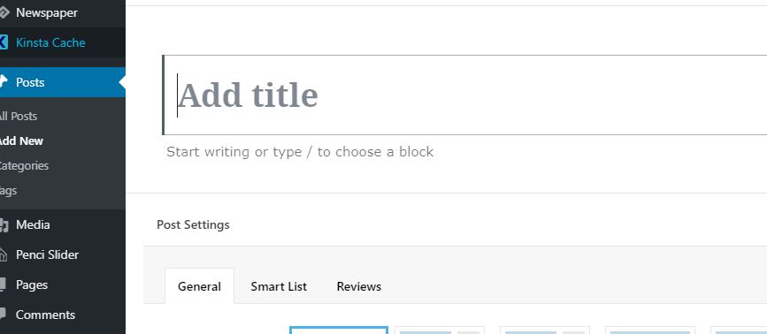Click the Penci Slider icon
Image resolution: width=767 pixels, height=334 pixels.
click(4, 254)
